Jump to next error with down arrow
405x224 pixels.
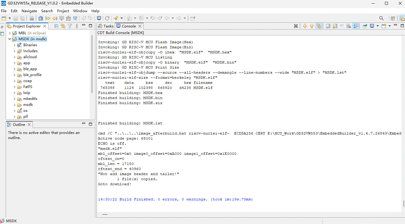305,26
